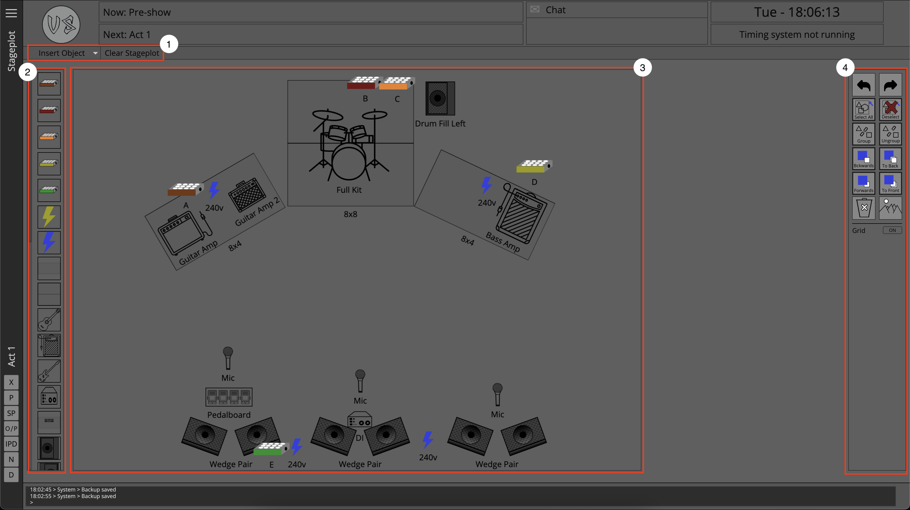Select bass amp in palette
Viewport: 910px width, 510px height.
point(49,346)
